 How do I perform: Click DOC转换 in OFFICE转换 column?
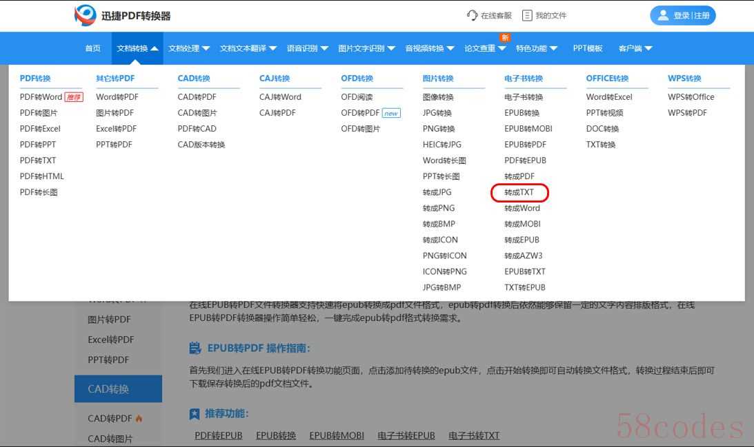602,129
